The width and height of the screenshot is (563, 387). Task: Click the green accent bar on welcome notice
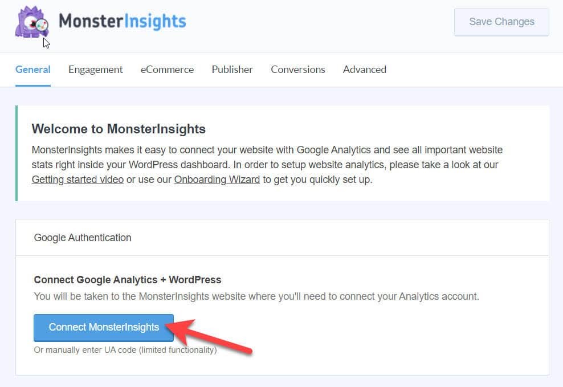point(17,153)
